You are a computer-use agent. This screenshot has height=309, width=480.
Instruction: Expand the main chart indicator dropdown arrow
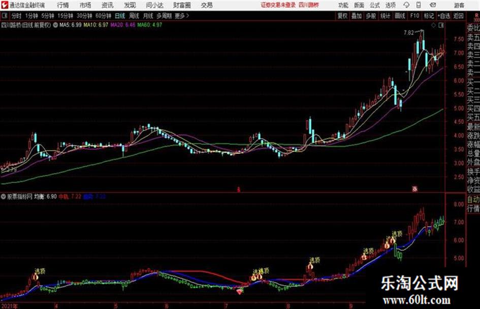55,25
